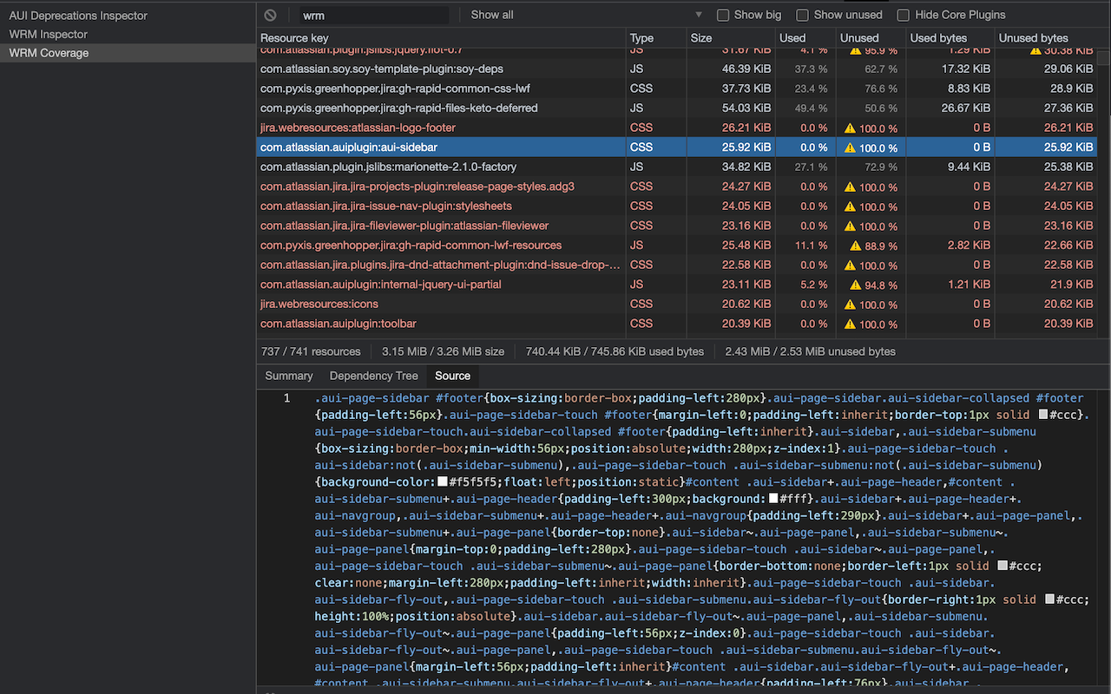The height and width of the screenshot is (694, 1111).
Task: Sort by the Unused column header
Action: pos(871,38)
